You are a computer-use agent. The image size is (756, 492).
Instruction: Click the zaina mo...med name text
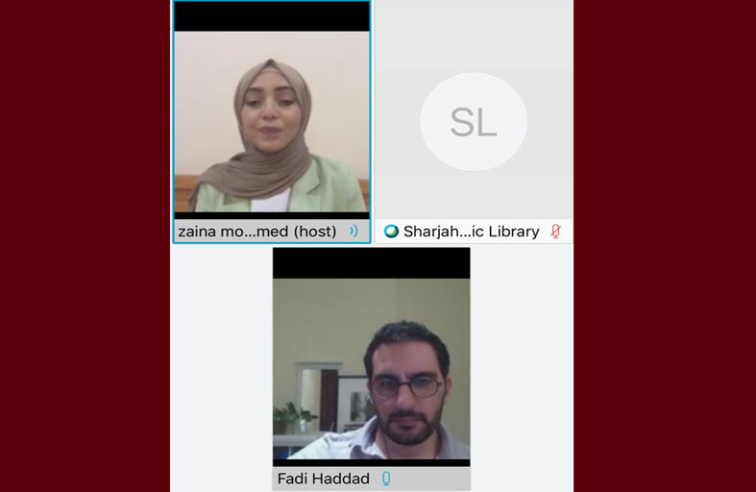pyautogui.click(x=233, y=232)
